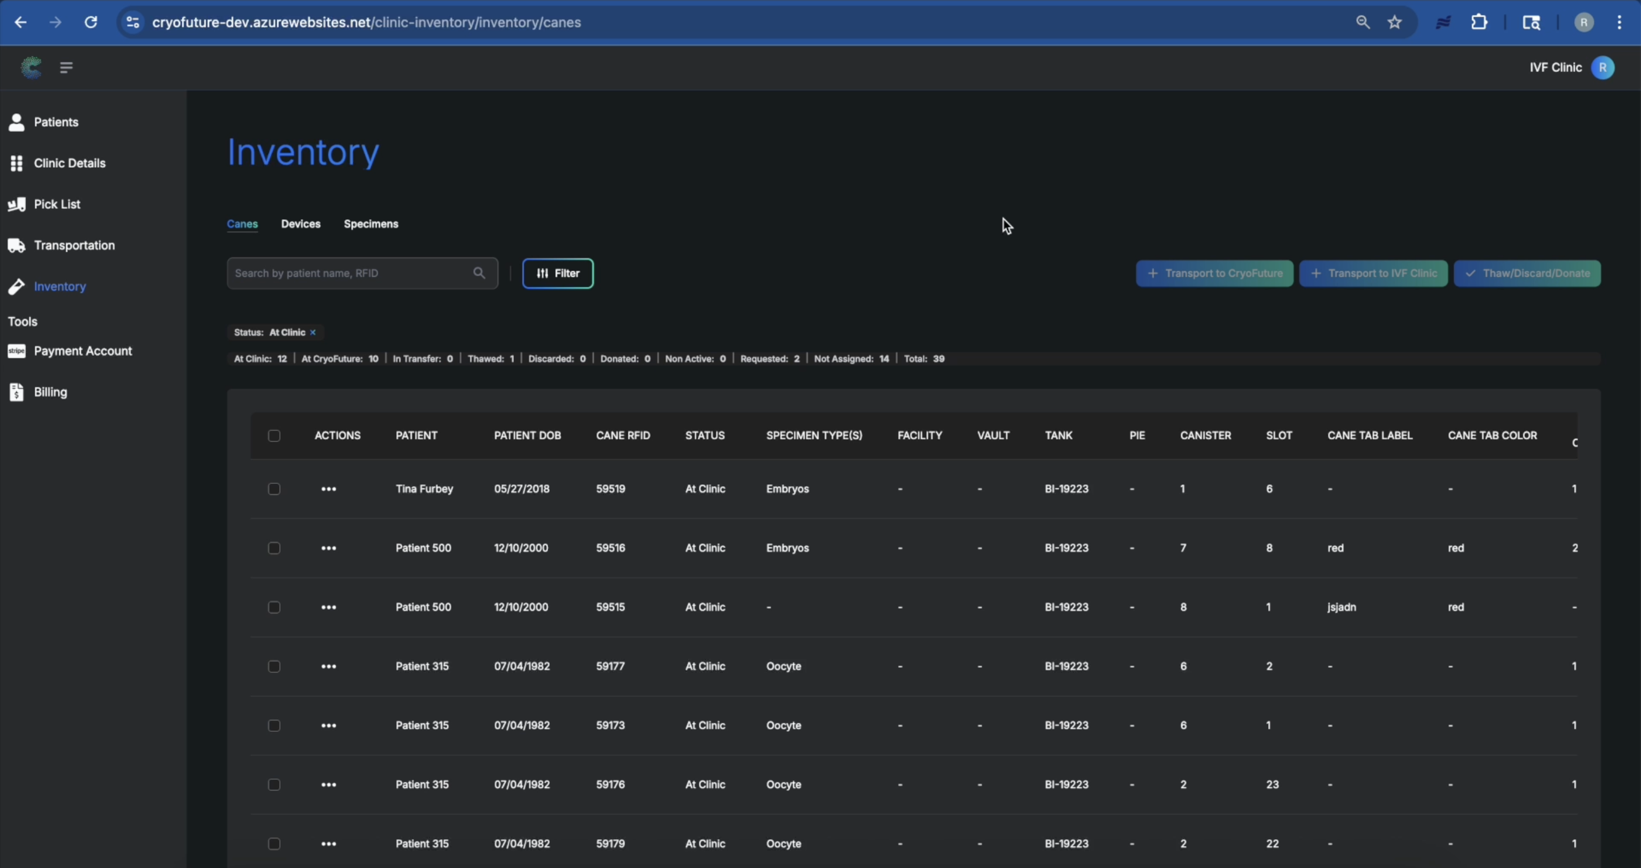Click the search magnifier icon

coord(479,273)
